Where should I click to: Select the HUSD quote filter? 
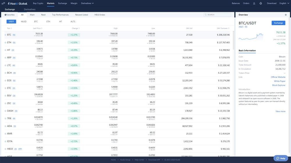(24, 22)
